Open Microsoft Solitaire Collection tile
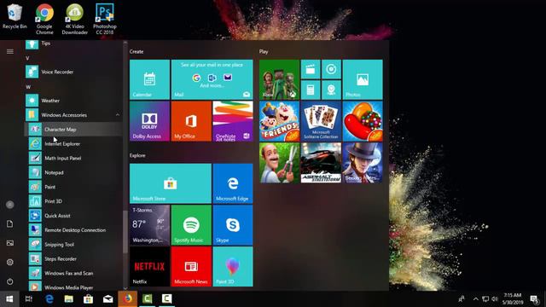 pos(321,121)
